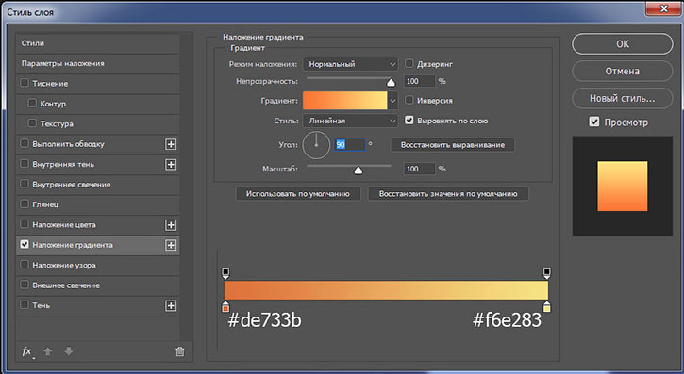This screenshot has width=684, height=374.
Task: Click the gradient preview swatch in Градиент field
Action: click(x=344, y=101)
